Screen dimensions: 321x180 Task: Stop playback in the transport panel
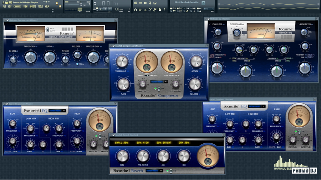tap(105, 9)
